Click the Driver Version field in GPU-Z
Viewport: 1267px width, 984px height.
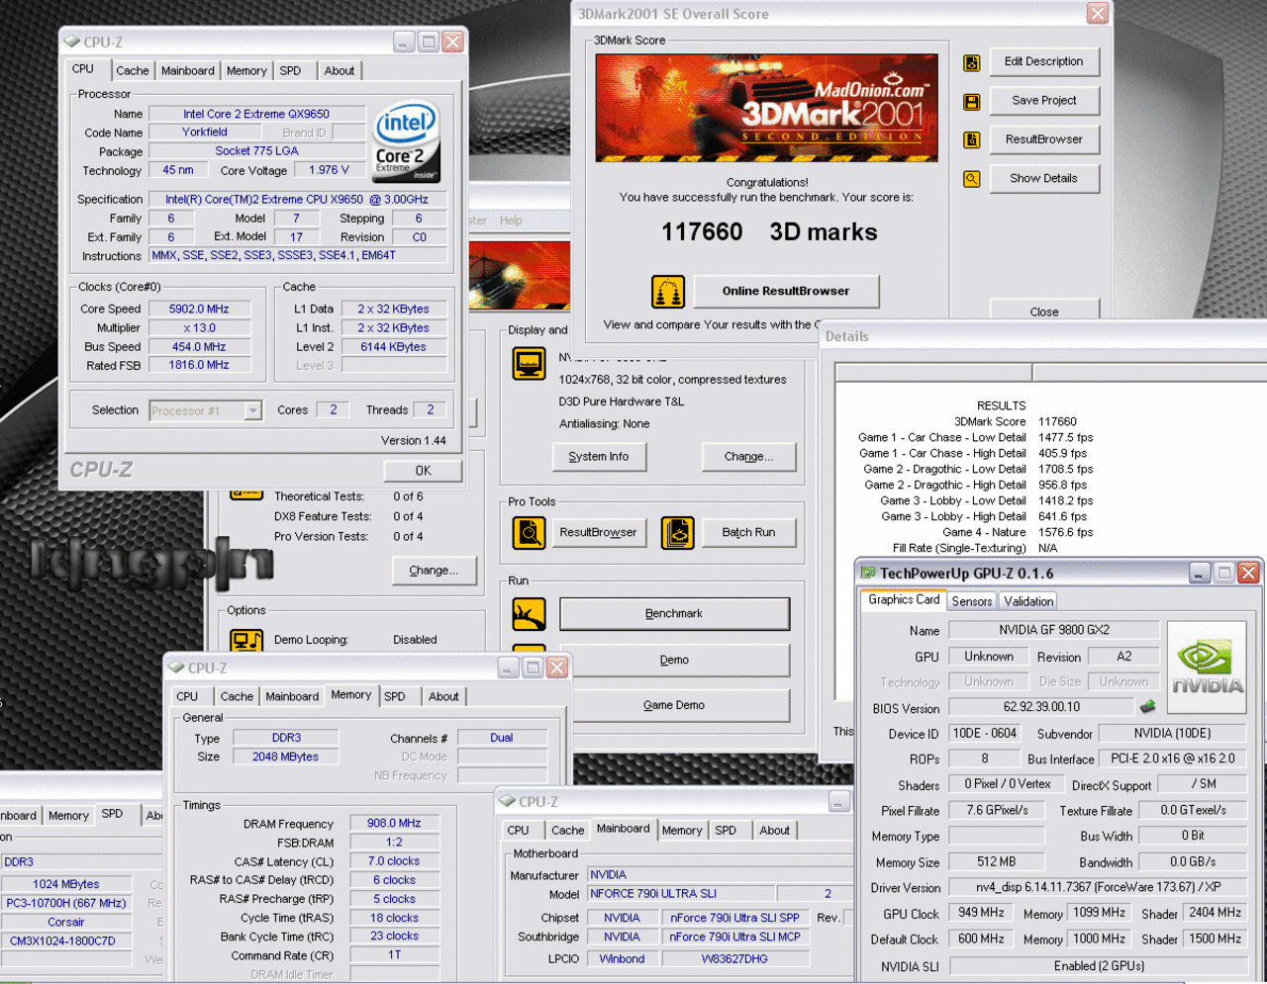pos(1099,888)
